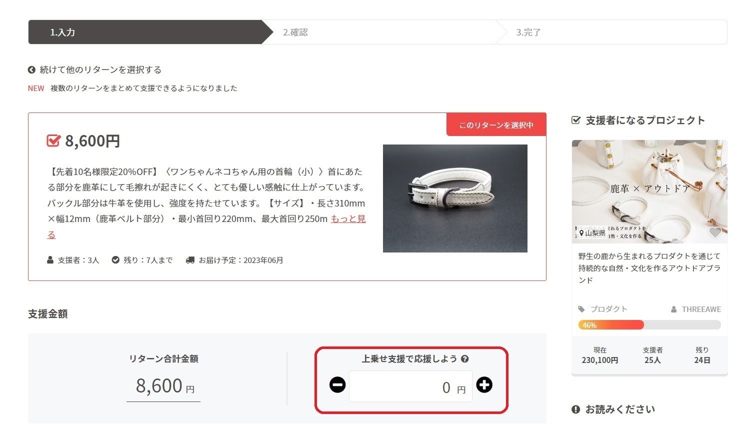Toggle the red checkbox beside 8,600円
Viewport: 756px width, 425px height.
(x=53, y=141)
